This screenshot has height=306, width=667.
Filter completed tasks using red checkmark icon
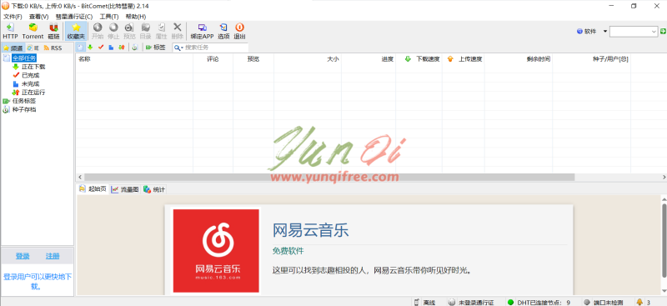101,48
